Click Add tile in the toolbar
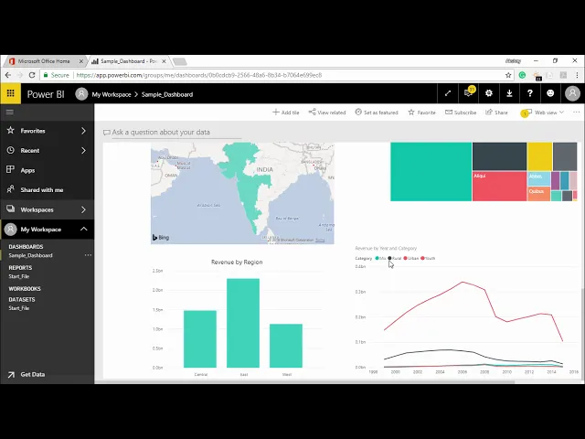 pyautogui.click(x=286, y=112)
